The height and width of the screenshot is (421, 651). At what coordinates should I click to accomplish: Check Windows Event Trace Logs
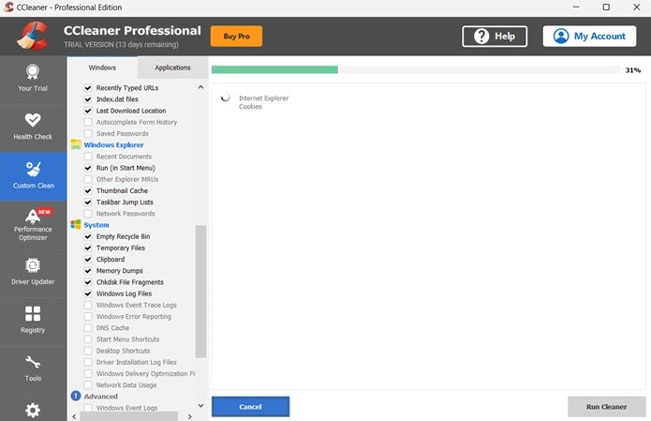coord(88,305)
